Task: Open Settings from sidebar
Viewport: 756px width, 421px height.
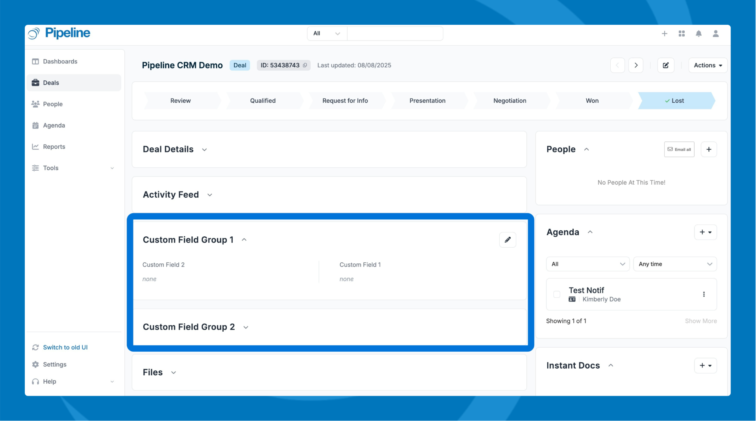Action: point(55,365)
